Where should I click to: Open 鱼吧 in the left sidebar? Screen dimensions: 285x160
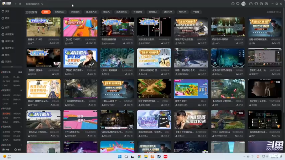[5, 55]
